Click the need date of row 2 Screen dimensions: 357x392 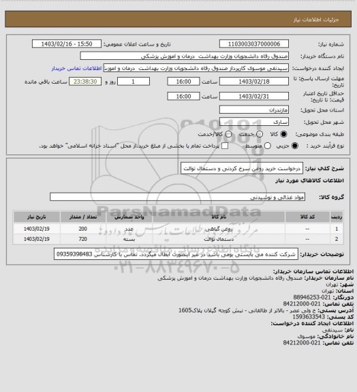pyautogui.click(x=37, y=240)
